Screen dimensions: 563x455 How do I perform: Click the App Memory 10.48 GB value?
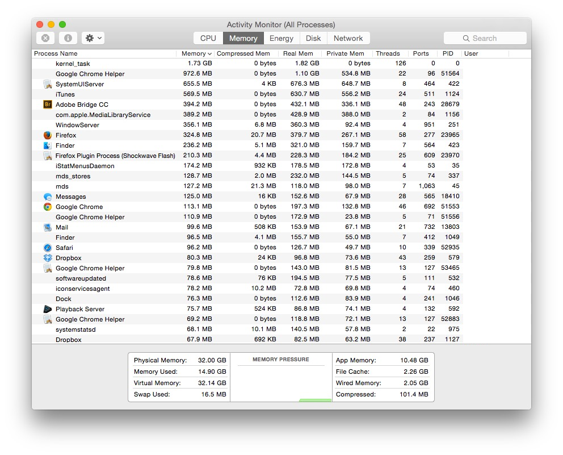tap(414, 360)
